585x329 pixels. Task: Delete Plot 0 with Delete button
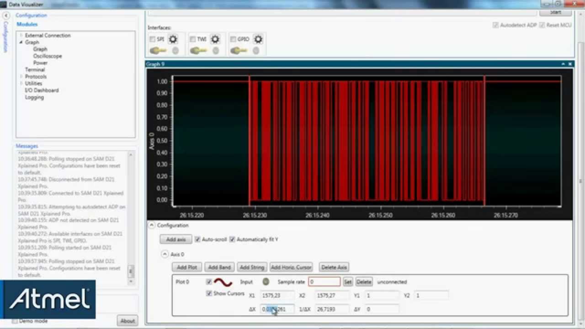364,282
